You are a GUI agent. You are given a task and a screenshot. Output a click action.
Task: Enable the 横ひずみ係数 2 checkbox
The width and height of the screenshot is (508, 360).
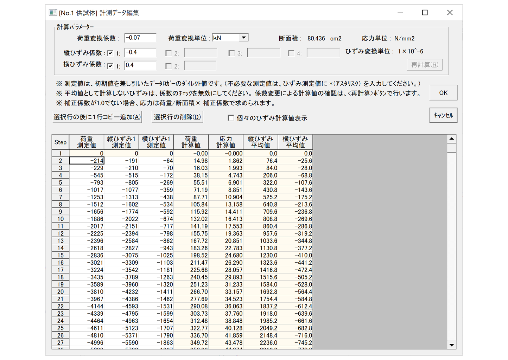tap(169, 66)
